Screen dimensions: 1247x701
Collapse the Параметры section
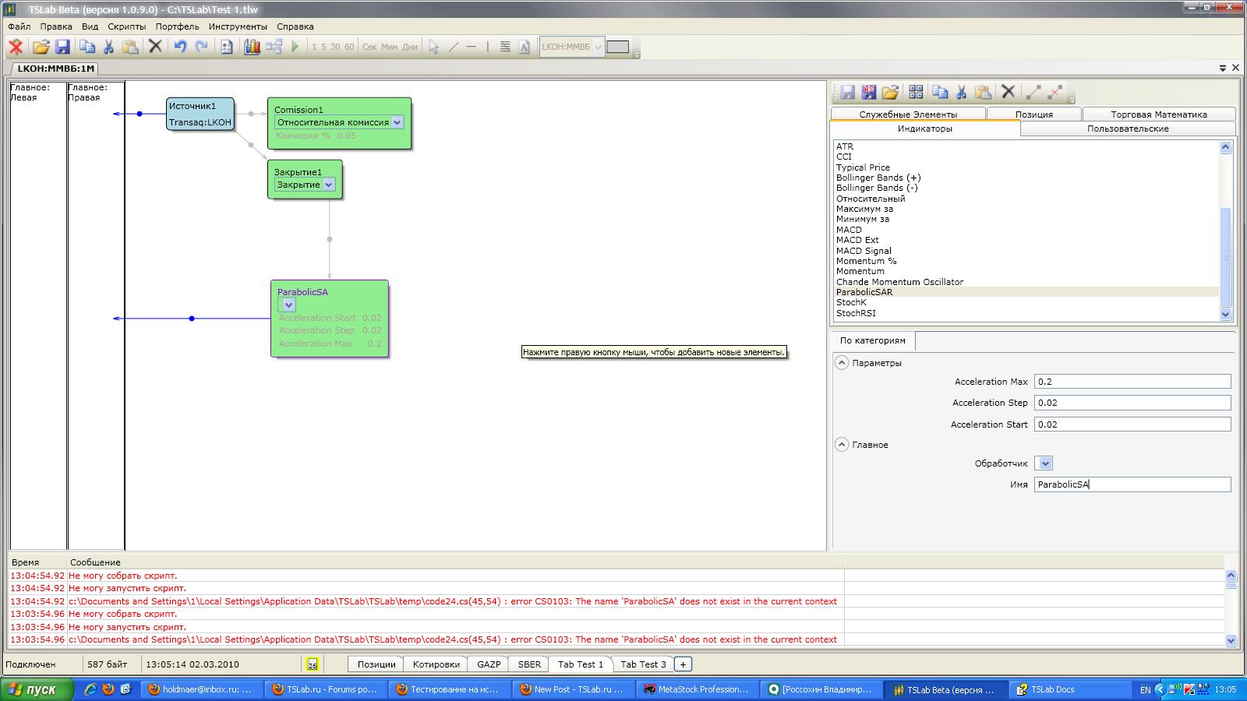pos(842,363)
